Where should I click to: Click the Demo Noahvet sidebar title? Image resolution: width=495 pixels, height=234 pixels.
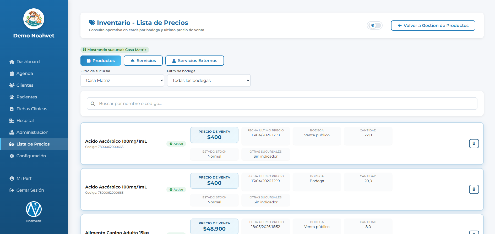(34, 36)
